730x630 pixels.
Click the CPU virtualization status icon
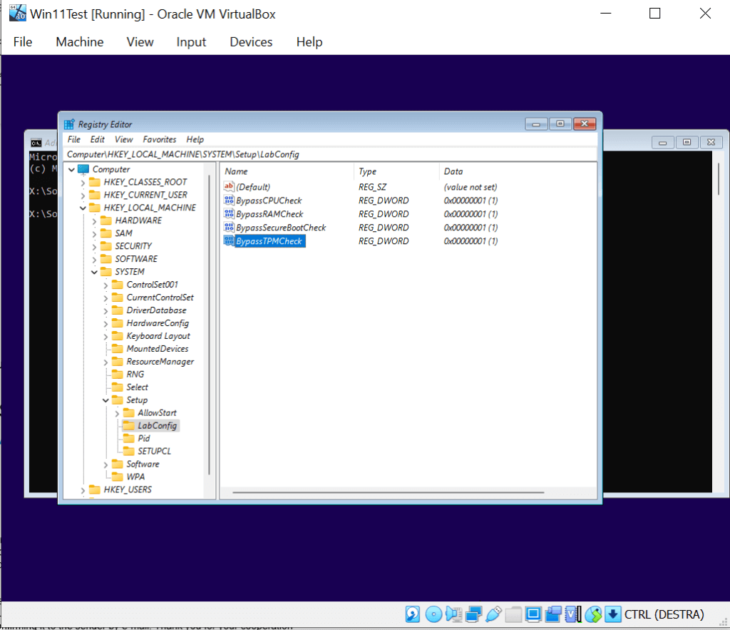[x=573, y=614]
